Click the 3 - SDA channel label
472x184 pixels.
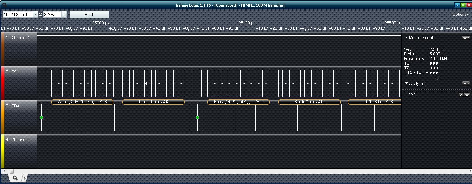(x=12, y=106)
